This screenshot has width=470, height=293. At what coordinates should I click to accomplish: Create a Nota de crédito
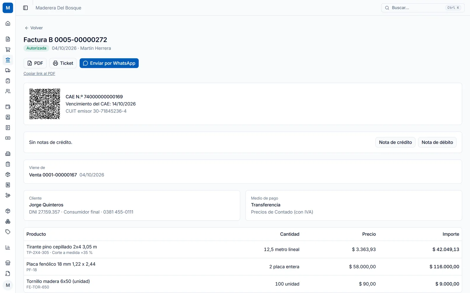coord(395,142)
